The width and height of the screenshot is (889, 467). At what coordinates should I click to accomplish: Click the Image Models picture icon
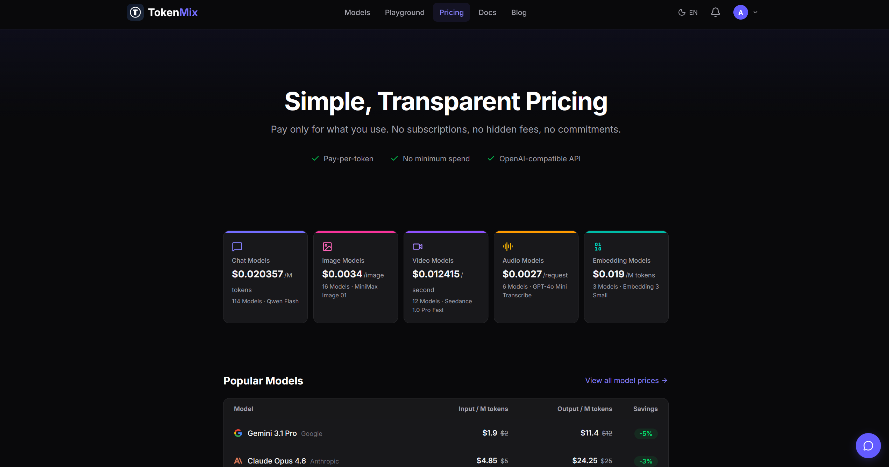pos(327,247)
